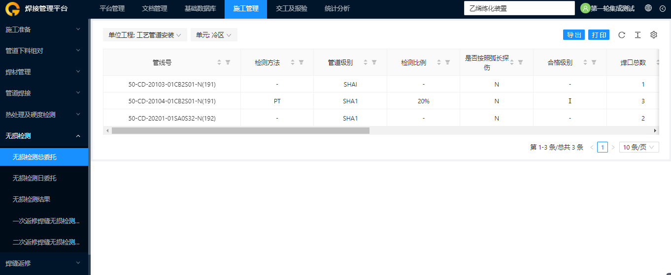
Task: Click the table scroll right arrow
Action: click(655, 130)
